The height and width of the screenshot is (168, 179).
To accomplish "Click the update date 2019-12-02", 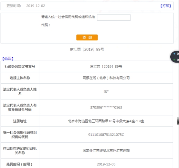I will 36,6.
